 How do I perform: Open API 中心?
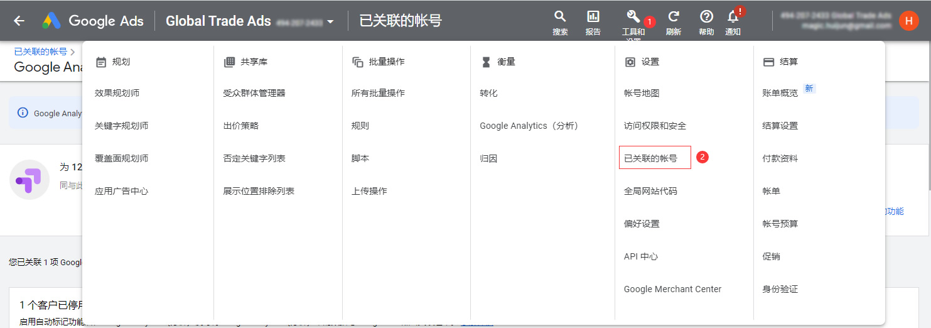pos(641,256)
